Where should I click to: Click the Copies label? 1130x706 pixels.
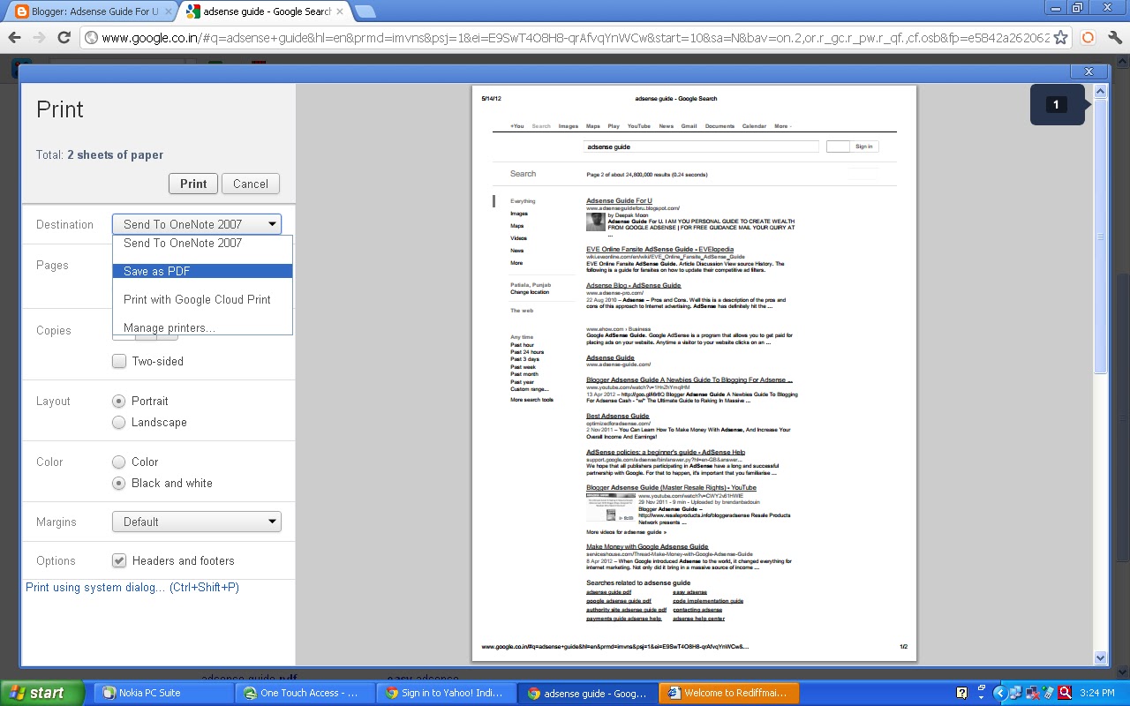coord(54,331)
